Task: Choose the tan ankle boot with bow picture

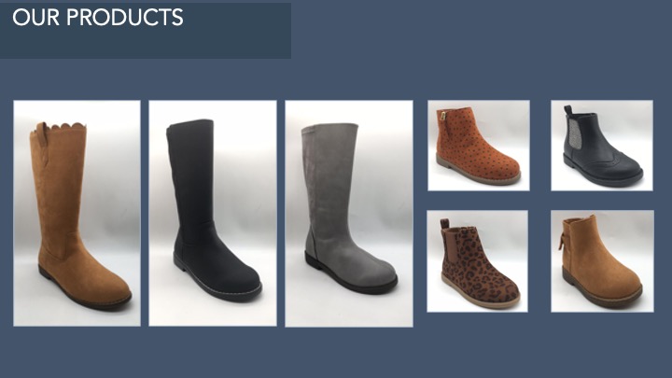Action: pos(603,261)
